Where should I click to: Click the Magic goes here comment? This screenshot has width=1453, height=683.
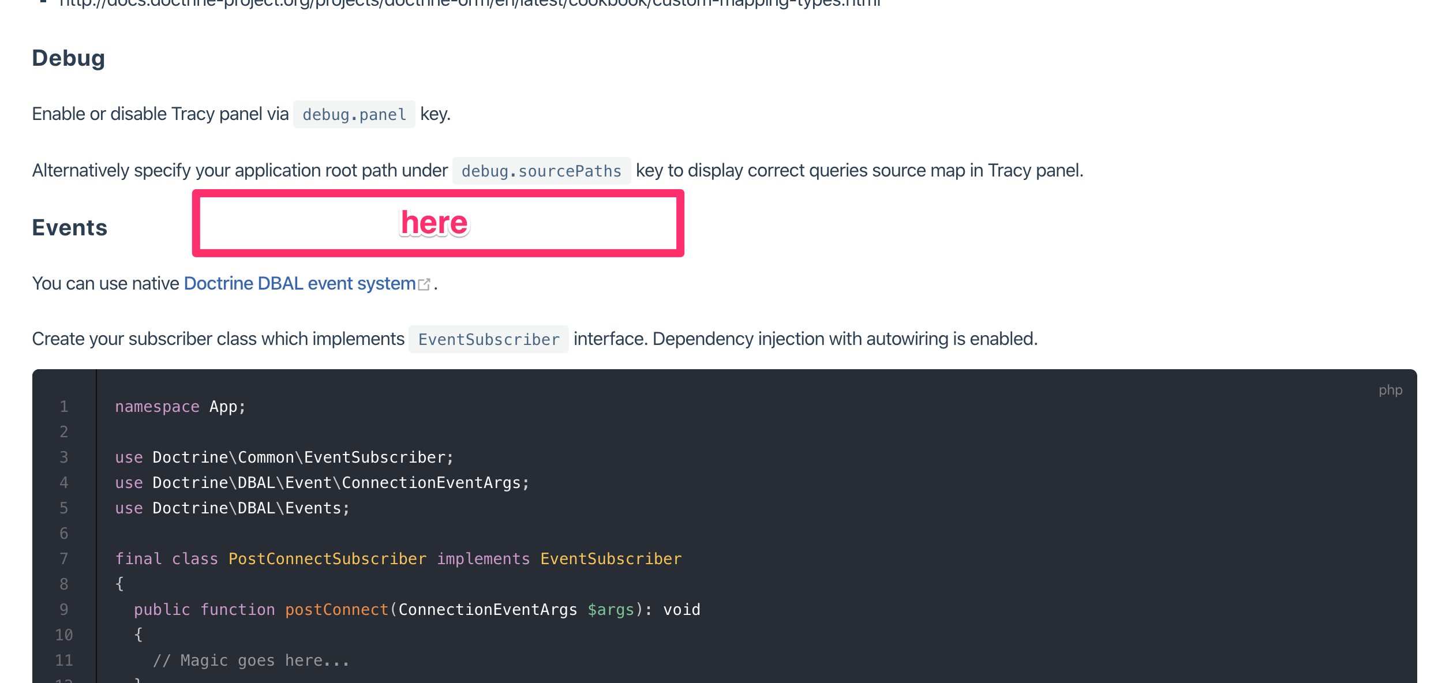[251, 660]
